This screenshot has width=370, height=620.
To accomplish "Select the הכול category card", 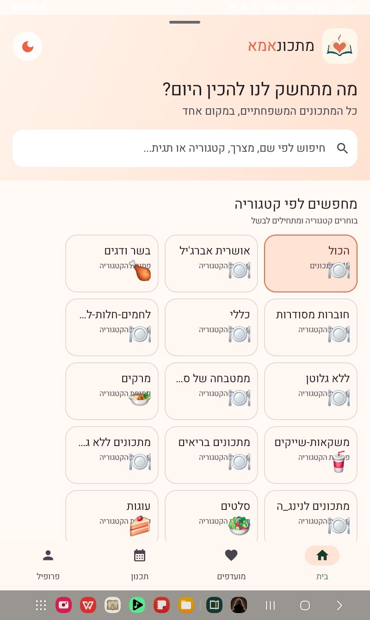I will 311,264.
